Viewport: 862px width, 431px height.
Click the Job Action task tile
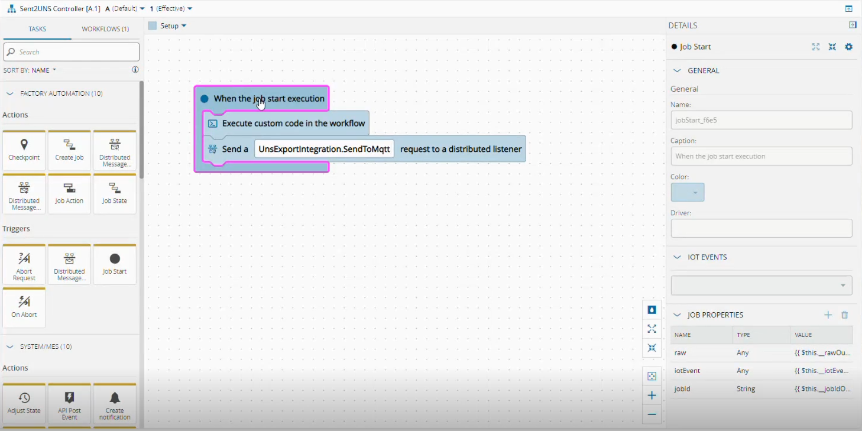pyautogui.click(x=69, y=193)
